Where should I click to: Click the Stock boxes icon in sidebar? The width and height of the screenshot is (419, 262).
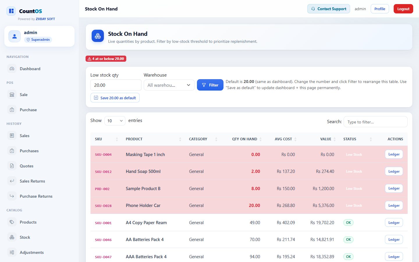click(12, 237)
